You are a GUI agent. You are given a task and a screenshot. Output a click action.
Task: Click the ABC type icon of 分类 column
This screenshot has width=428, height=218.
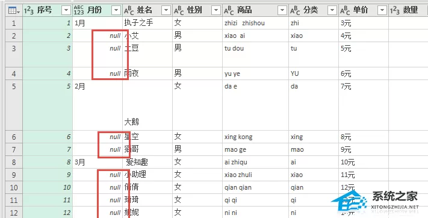295,10
